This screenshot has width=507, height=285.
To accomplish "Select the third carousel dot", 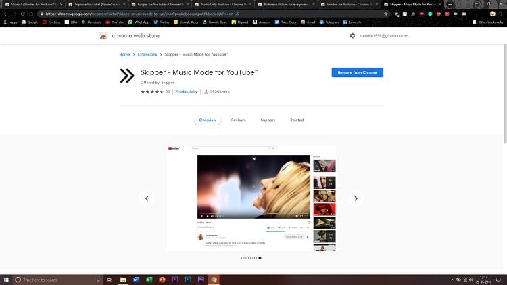I will pyautogui.click(x=251, y=258).
